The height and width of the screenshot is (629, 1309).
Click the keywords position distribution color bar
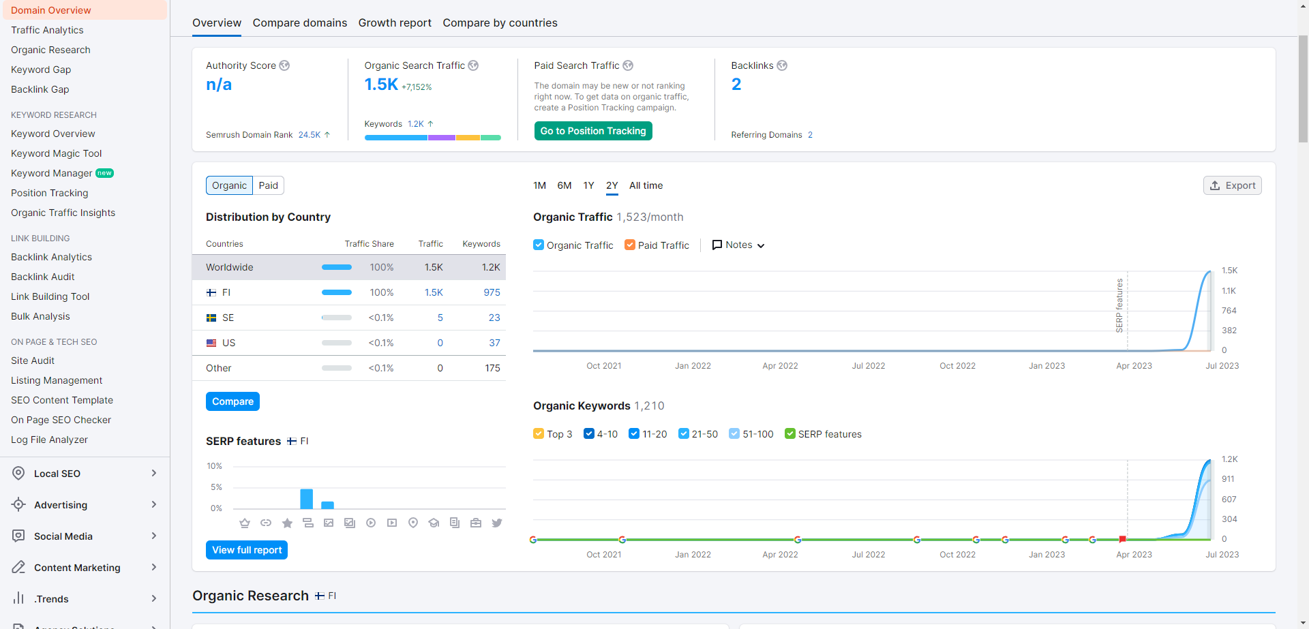pos(432,138)
